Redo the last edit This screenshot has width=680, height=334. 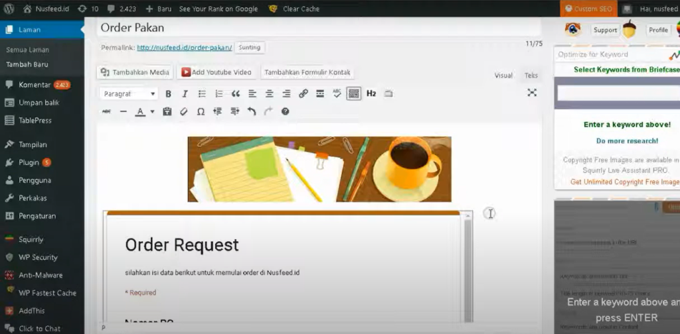[268, 111]
